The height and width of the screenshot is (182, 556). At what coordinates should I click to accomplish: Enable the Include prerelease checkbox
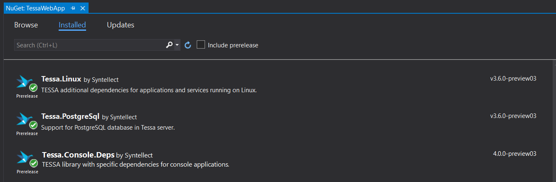point(201,45)
